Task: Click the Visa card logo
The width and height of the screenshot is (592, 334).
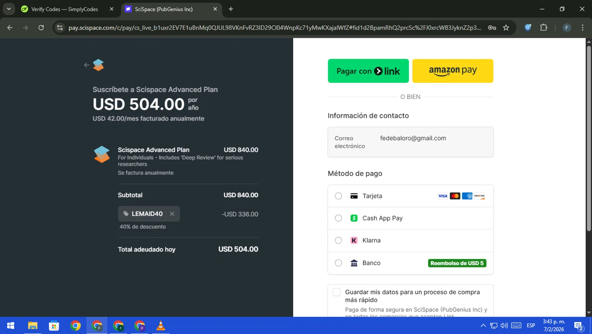Action: pyautogui.click(x=443, y=196)
